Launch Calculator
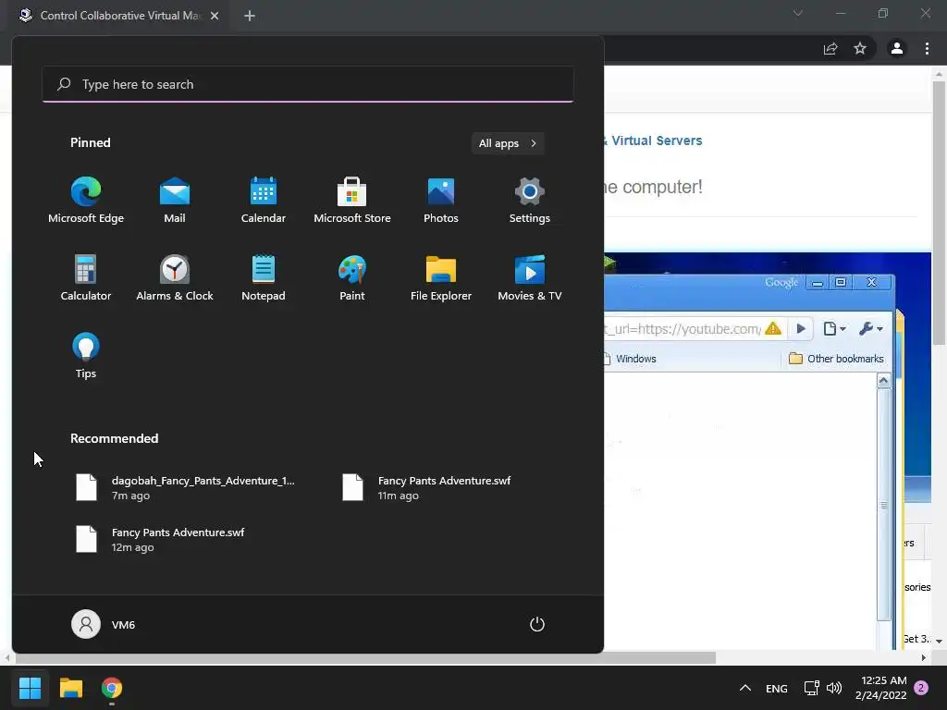 (x=86, y=277)
